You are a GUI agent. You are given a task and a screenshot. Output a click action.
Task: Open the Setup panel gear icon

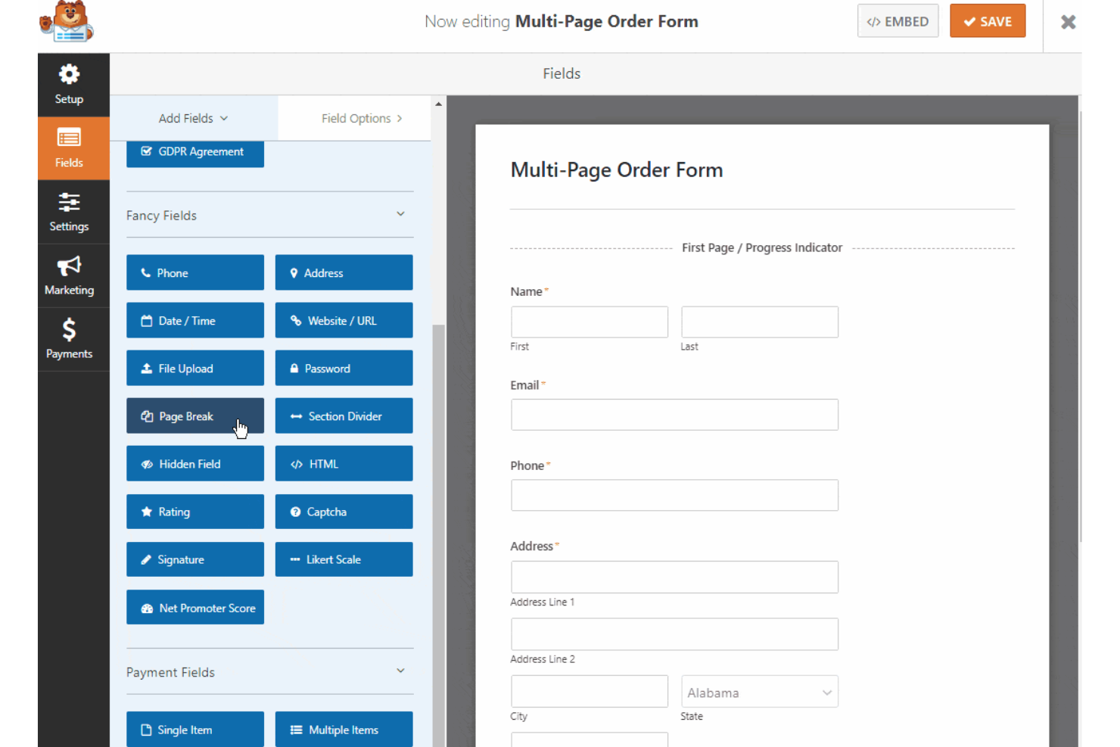[x=69, y=75]
